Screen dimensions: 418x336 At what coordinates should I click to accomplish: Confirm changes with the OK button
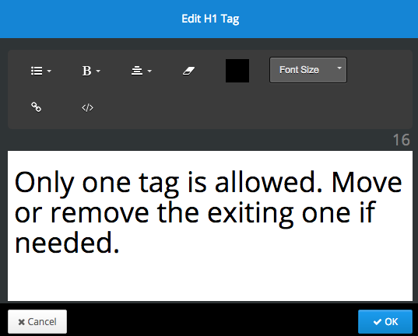[385, 322]
